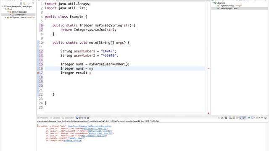
Task: Open AbstractList.java:161 stack trace link
Action: click(95, 129)
